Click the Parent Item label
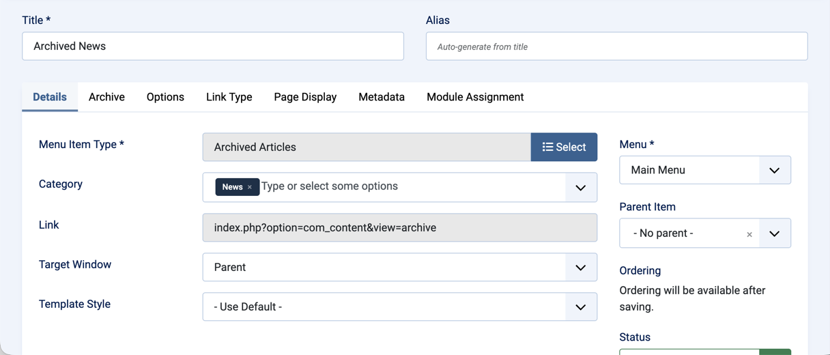The height and width of the screenshot is (355, 830). coord(648,207)
